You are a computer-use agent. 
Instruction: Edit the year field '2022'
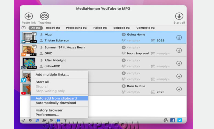pos(161,41)
